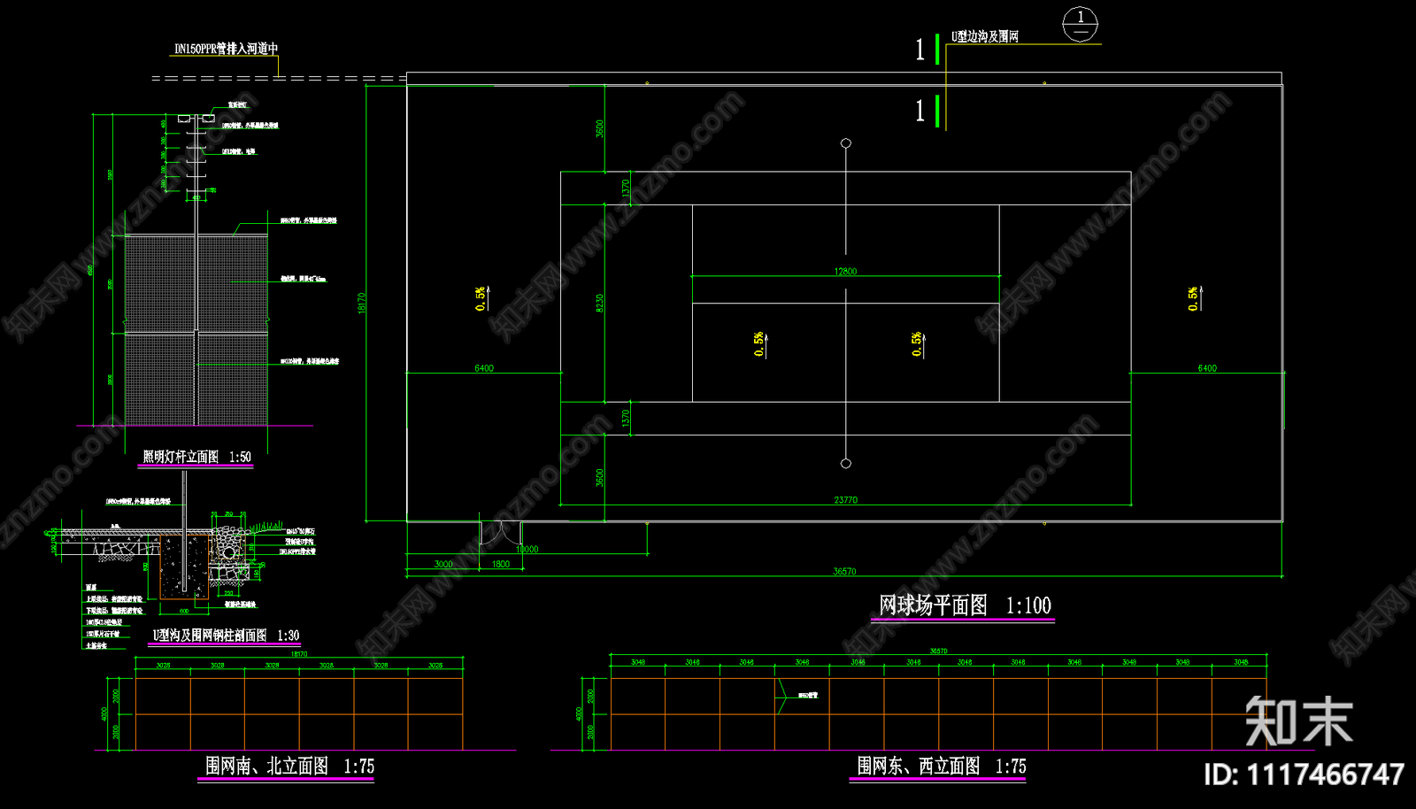
Task: Click the title 网球场平面图 1:100
Action: 965,605
